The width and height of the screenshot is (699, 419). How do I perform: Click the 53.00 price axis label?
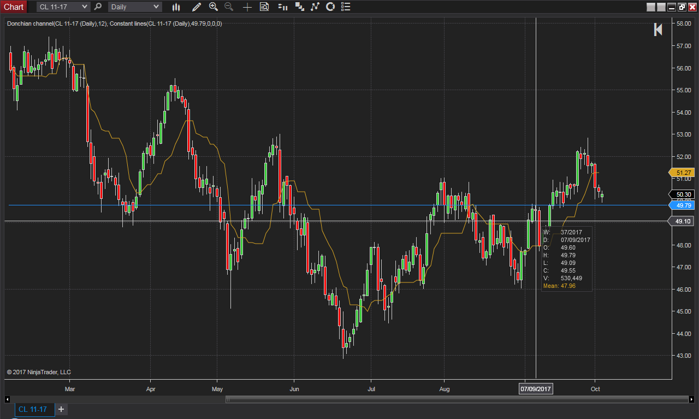[x=684, y=134]
